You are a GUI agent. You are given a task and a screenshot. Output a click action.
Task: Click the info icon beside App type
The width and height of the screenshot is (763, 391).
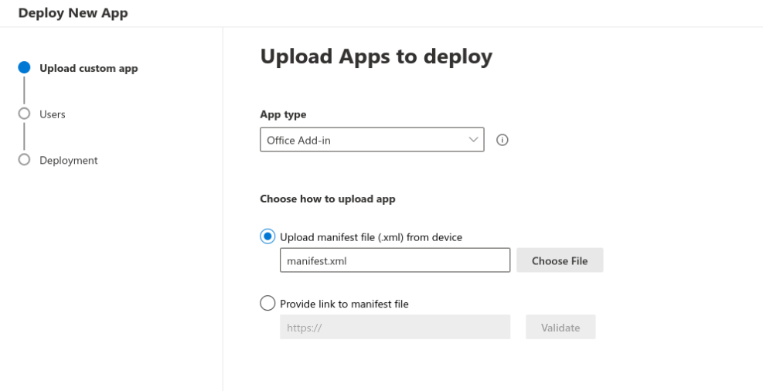[502, 140]
